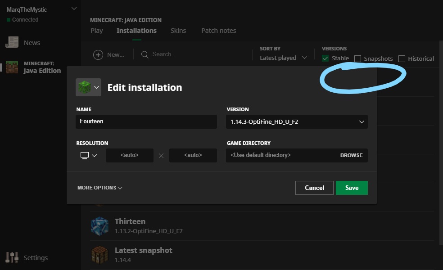443x270 pixels.
Task: Open the Sort By Latest played dropdown
Action: coord(283,58)
